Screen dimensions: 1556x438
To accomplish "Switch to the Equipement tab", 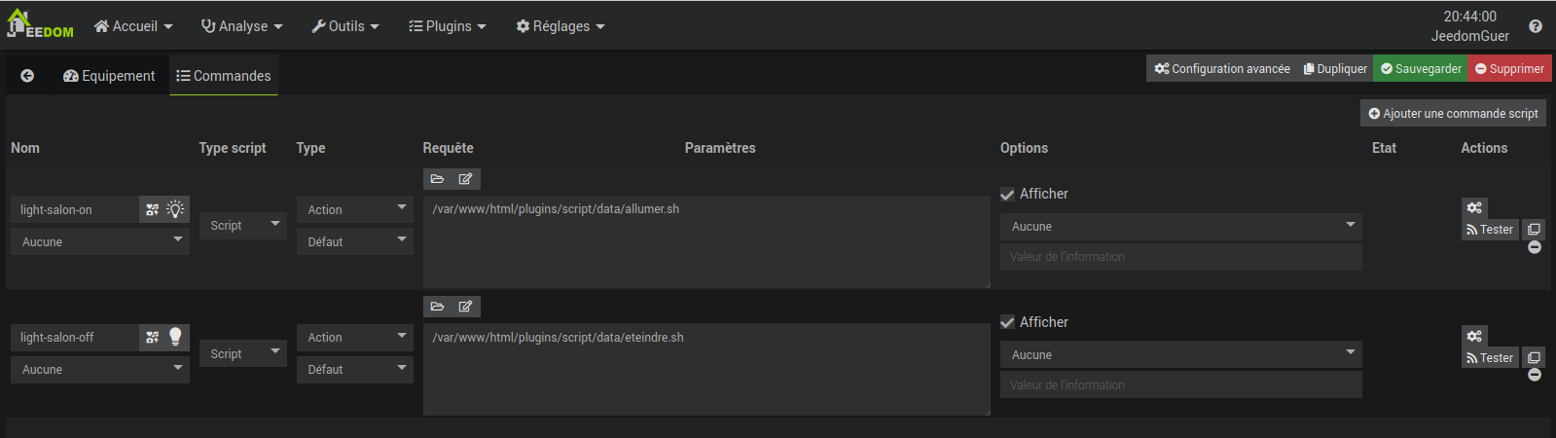I will tap(109, 76).
